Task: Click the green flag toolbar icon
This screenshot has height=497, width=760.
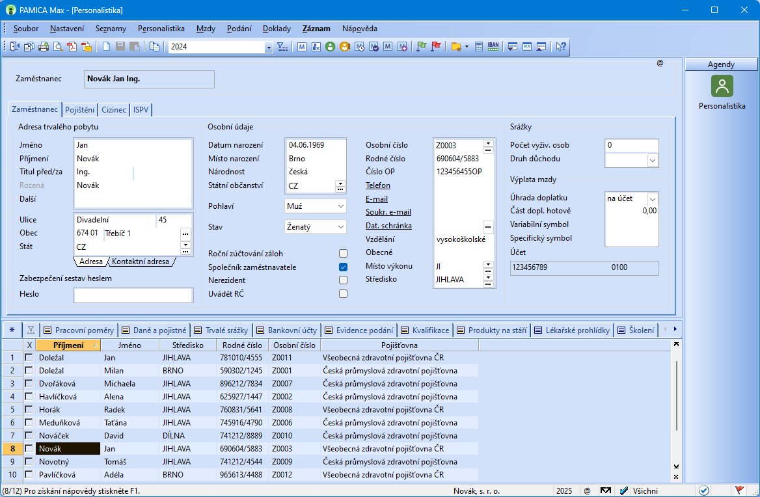Action: [x=421, y=47]
